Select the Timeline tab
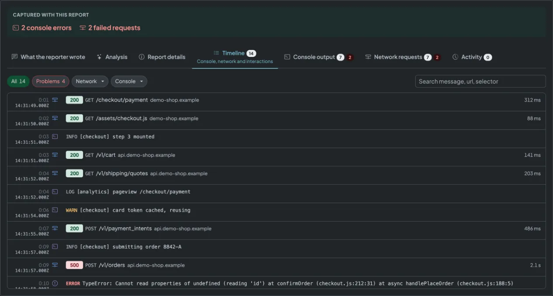Image resolution: width=553 pixels, height=296 pixels. tap(235, 57)
